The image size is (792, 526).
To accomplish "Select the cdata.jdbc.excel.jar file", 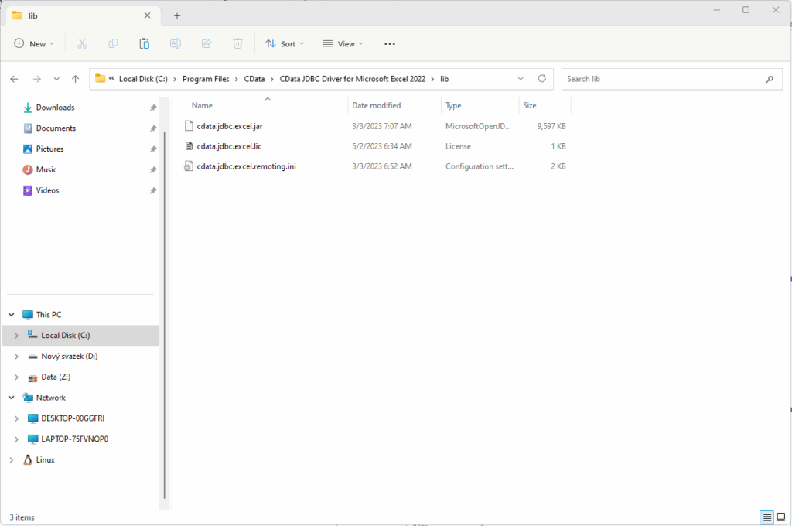I will pyautogui.click(x=230, y=125).
